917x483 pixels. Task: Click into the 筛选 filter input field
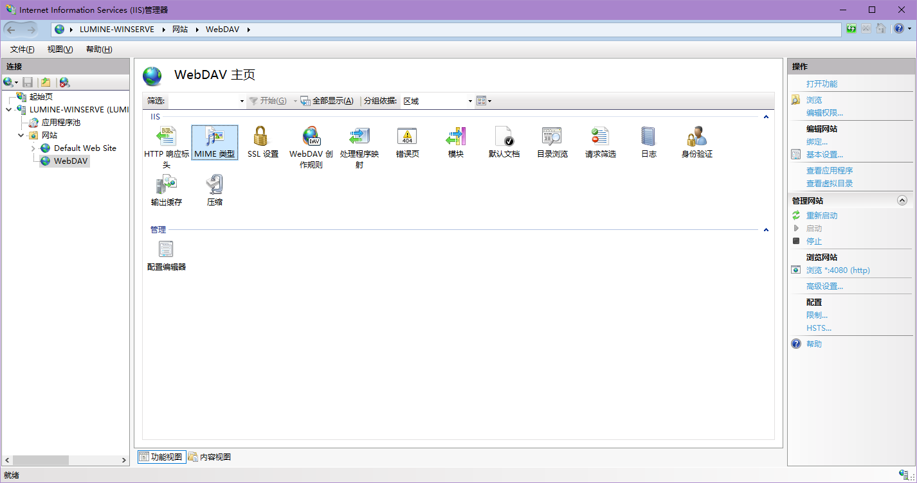[203, 101]
